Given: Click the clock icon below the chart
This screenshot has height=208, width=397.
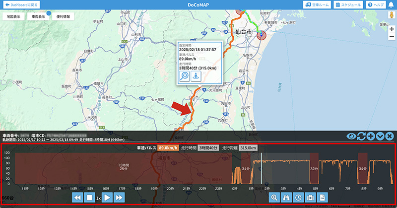Looking at the screenshot, I should (x=298, y=197).
